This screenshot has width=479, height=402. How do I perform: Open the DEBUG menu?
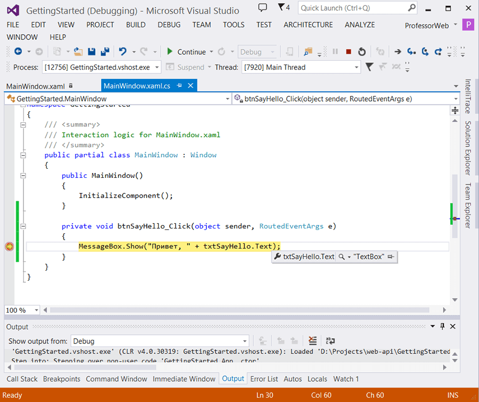coord(169,25)
